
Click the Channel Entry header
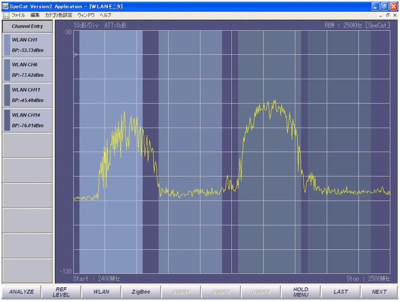27,26
